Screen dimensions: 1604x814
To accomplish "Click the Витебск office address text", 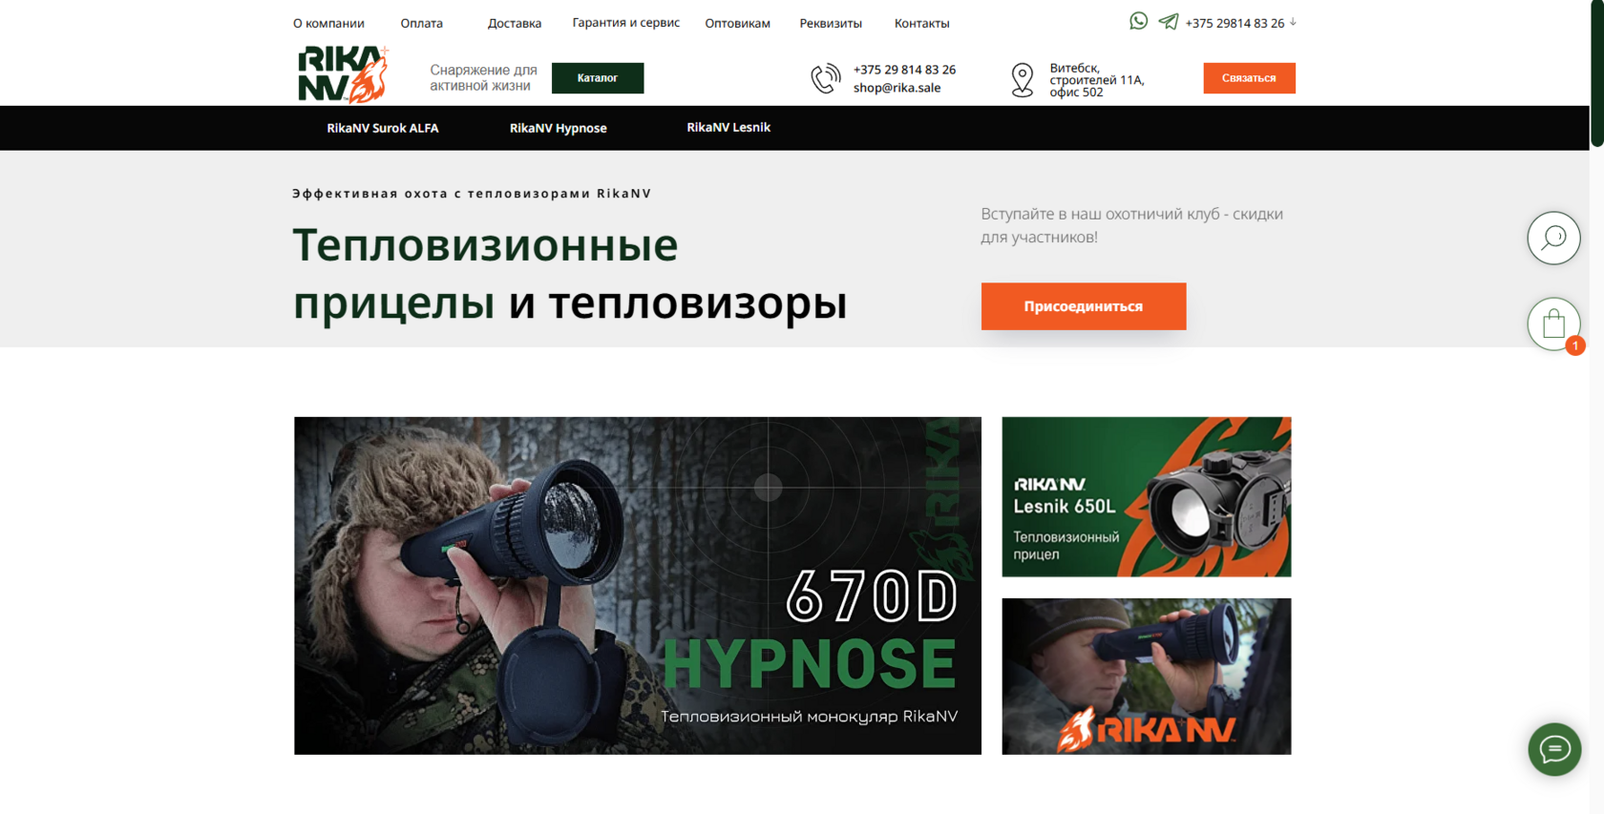I will (1097, 80).
